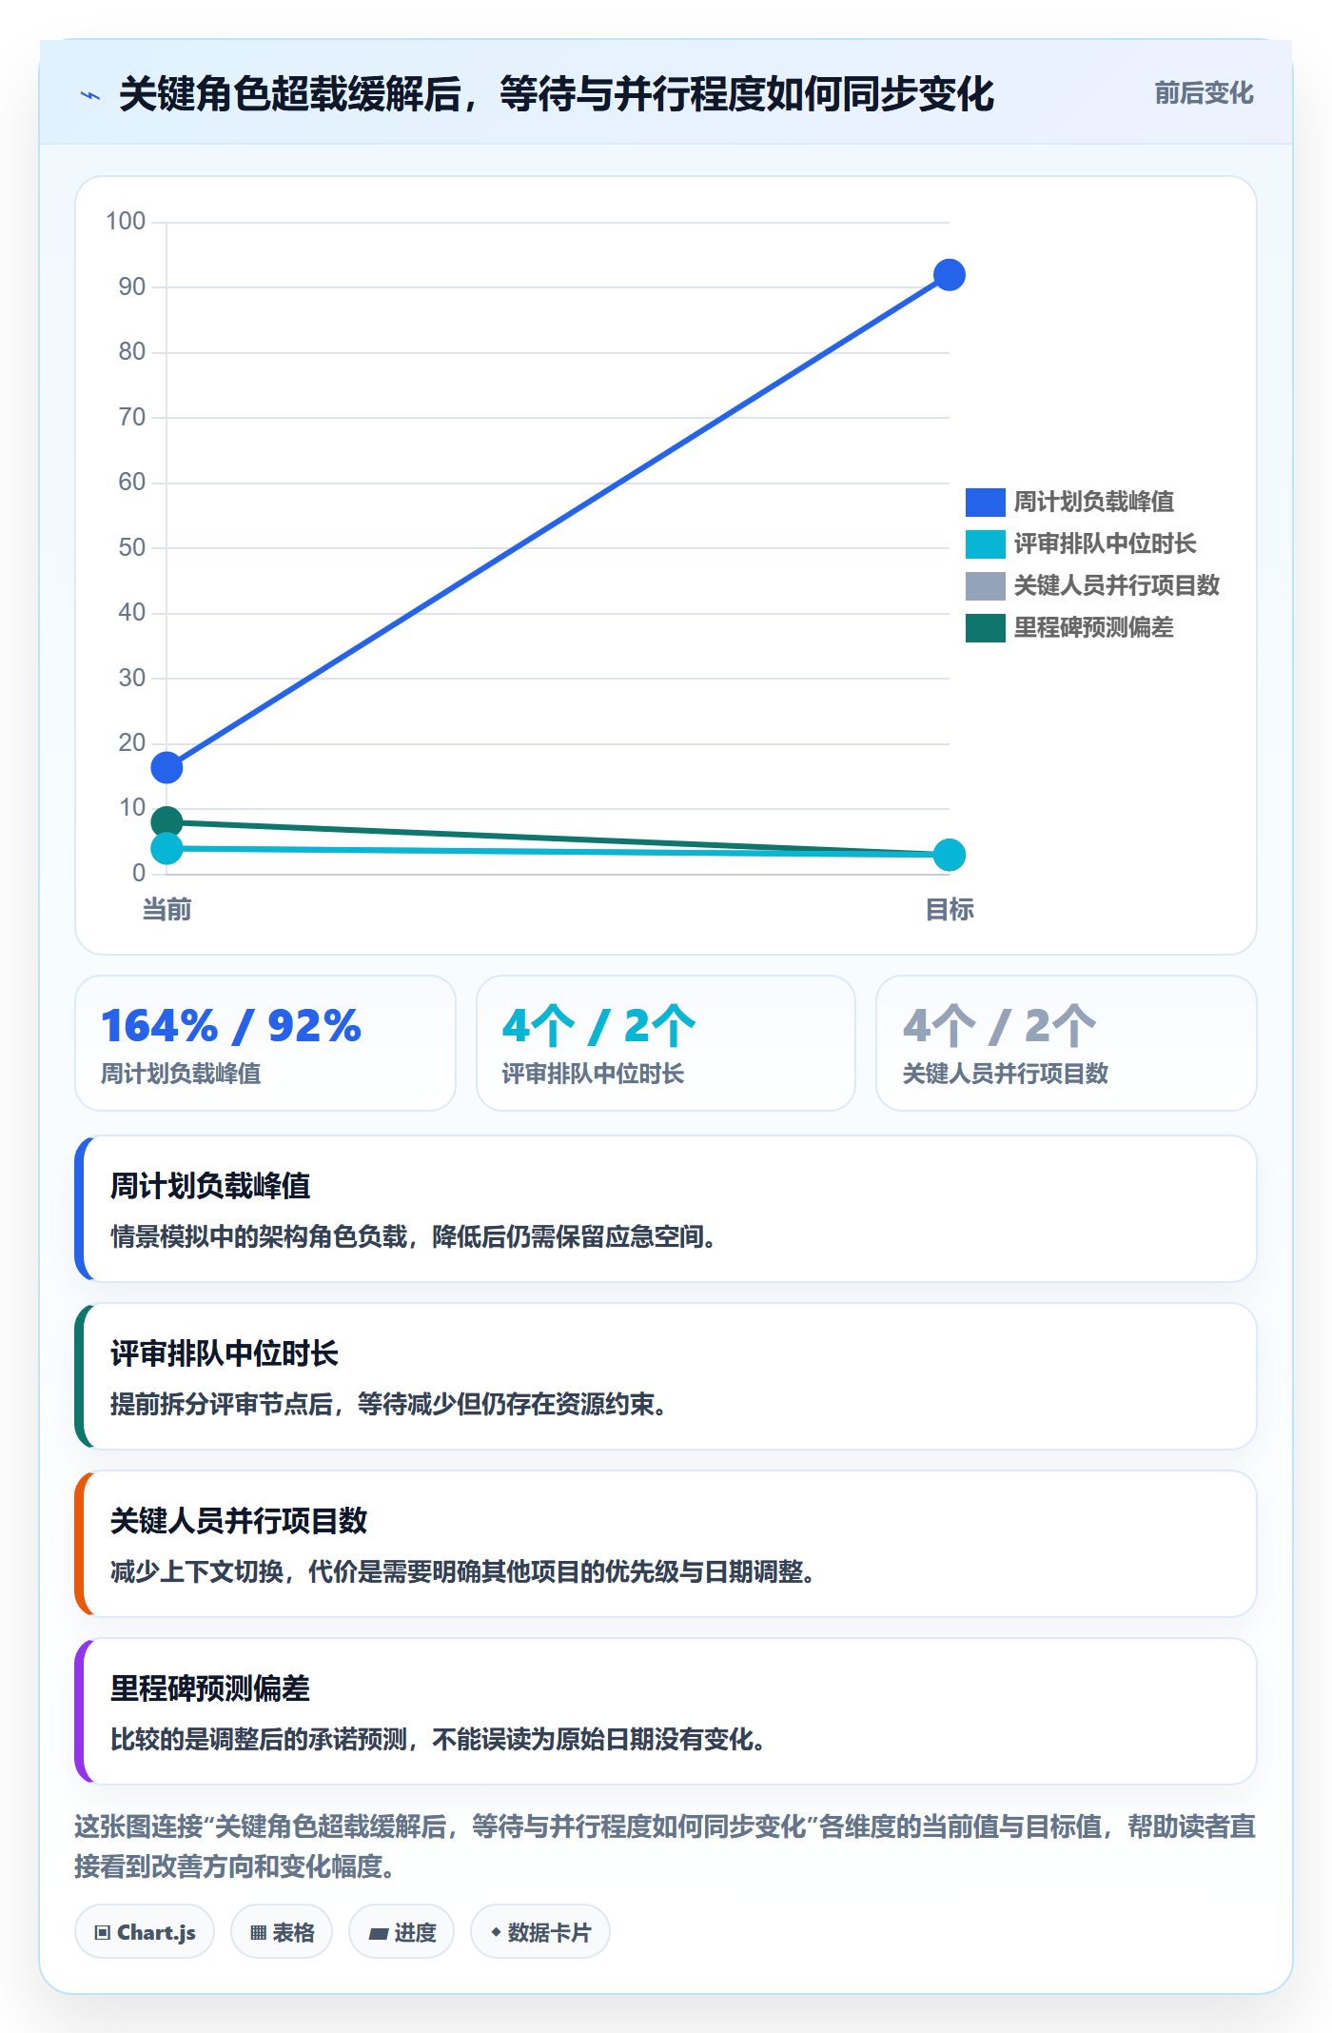Click the 100 y-axis tick label

coord(126,221)
